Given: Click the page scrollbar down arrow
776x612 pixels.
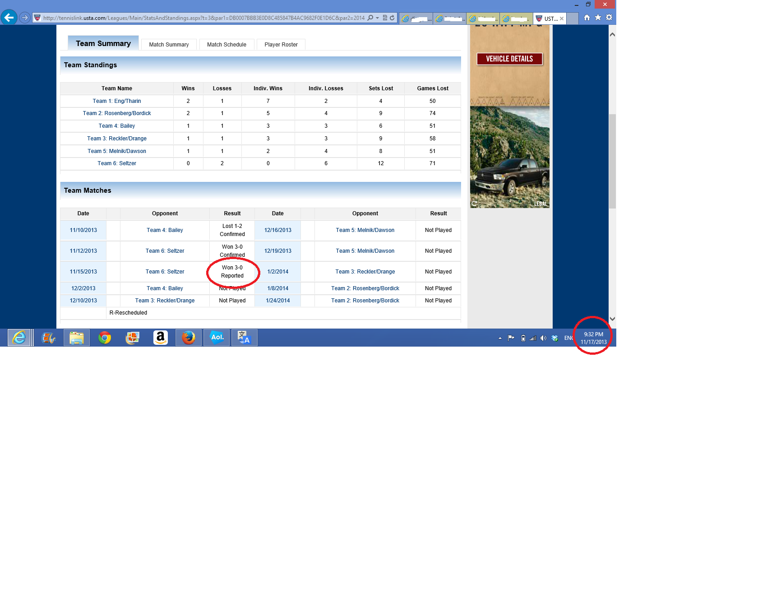Looking at the screenshot, I should point(612,319).
